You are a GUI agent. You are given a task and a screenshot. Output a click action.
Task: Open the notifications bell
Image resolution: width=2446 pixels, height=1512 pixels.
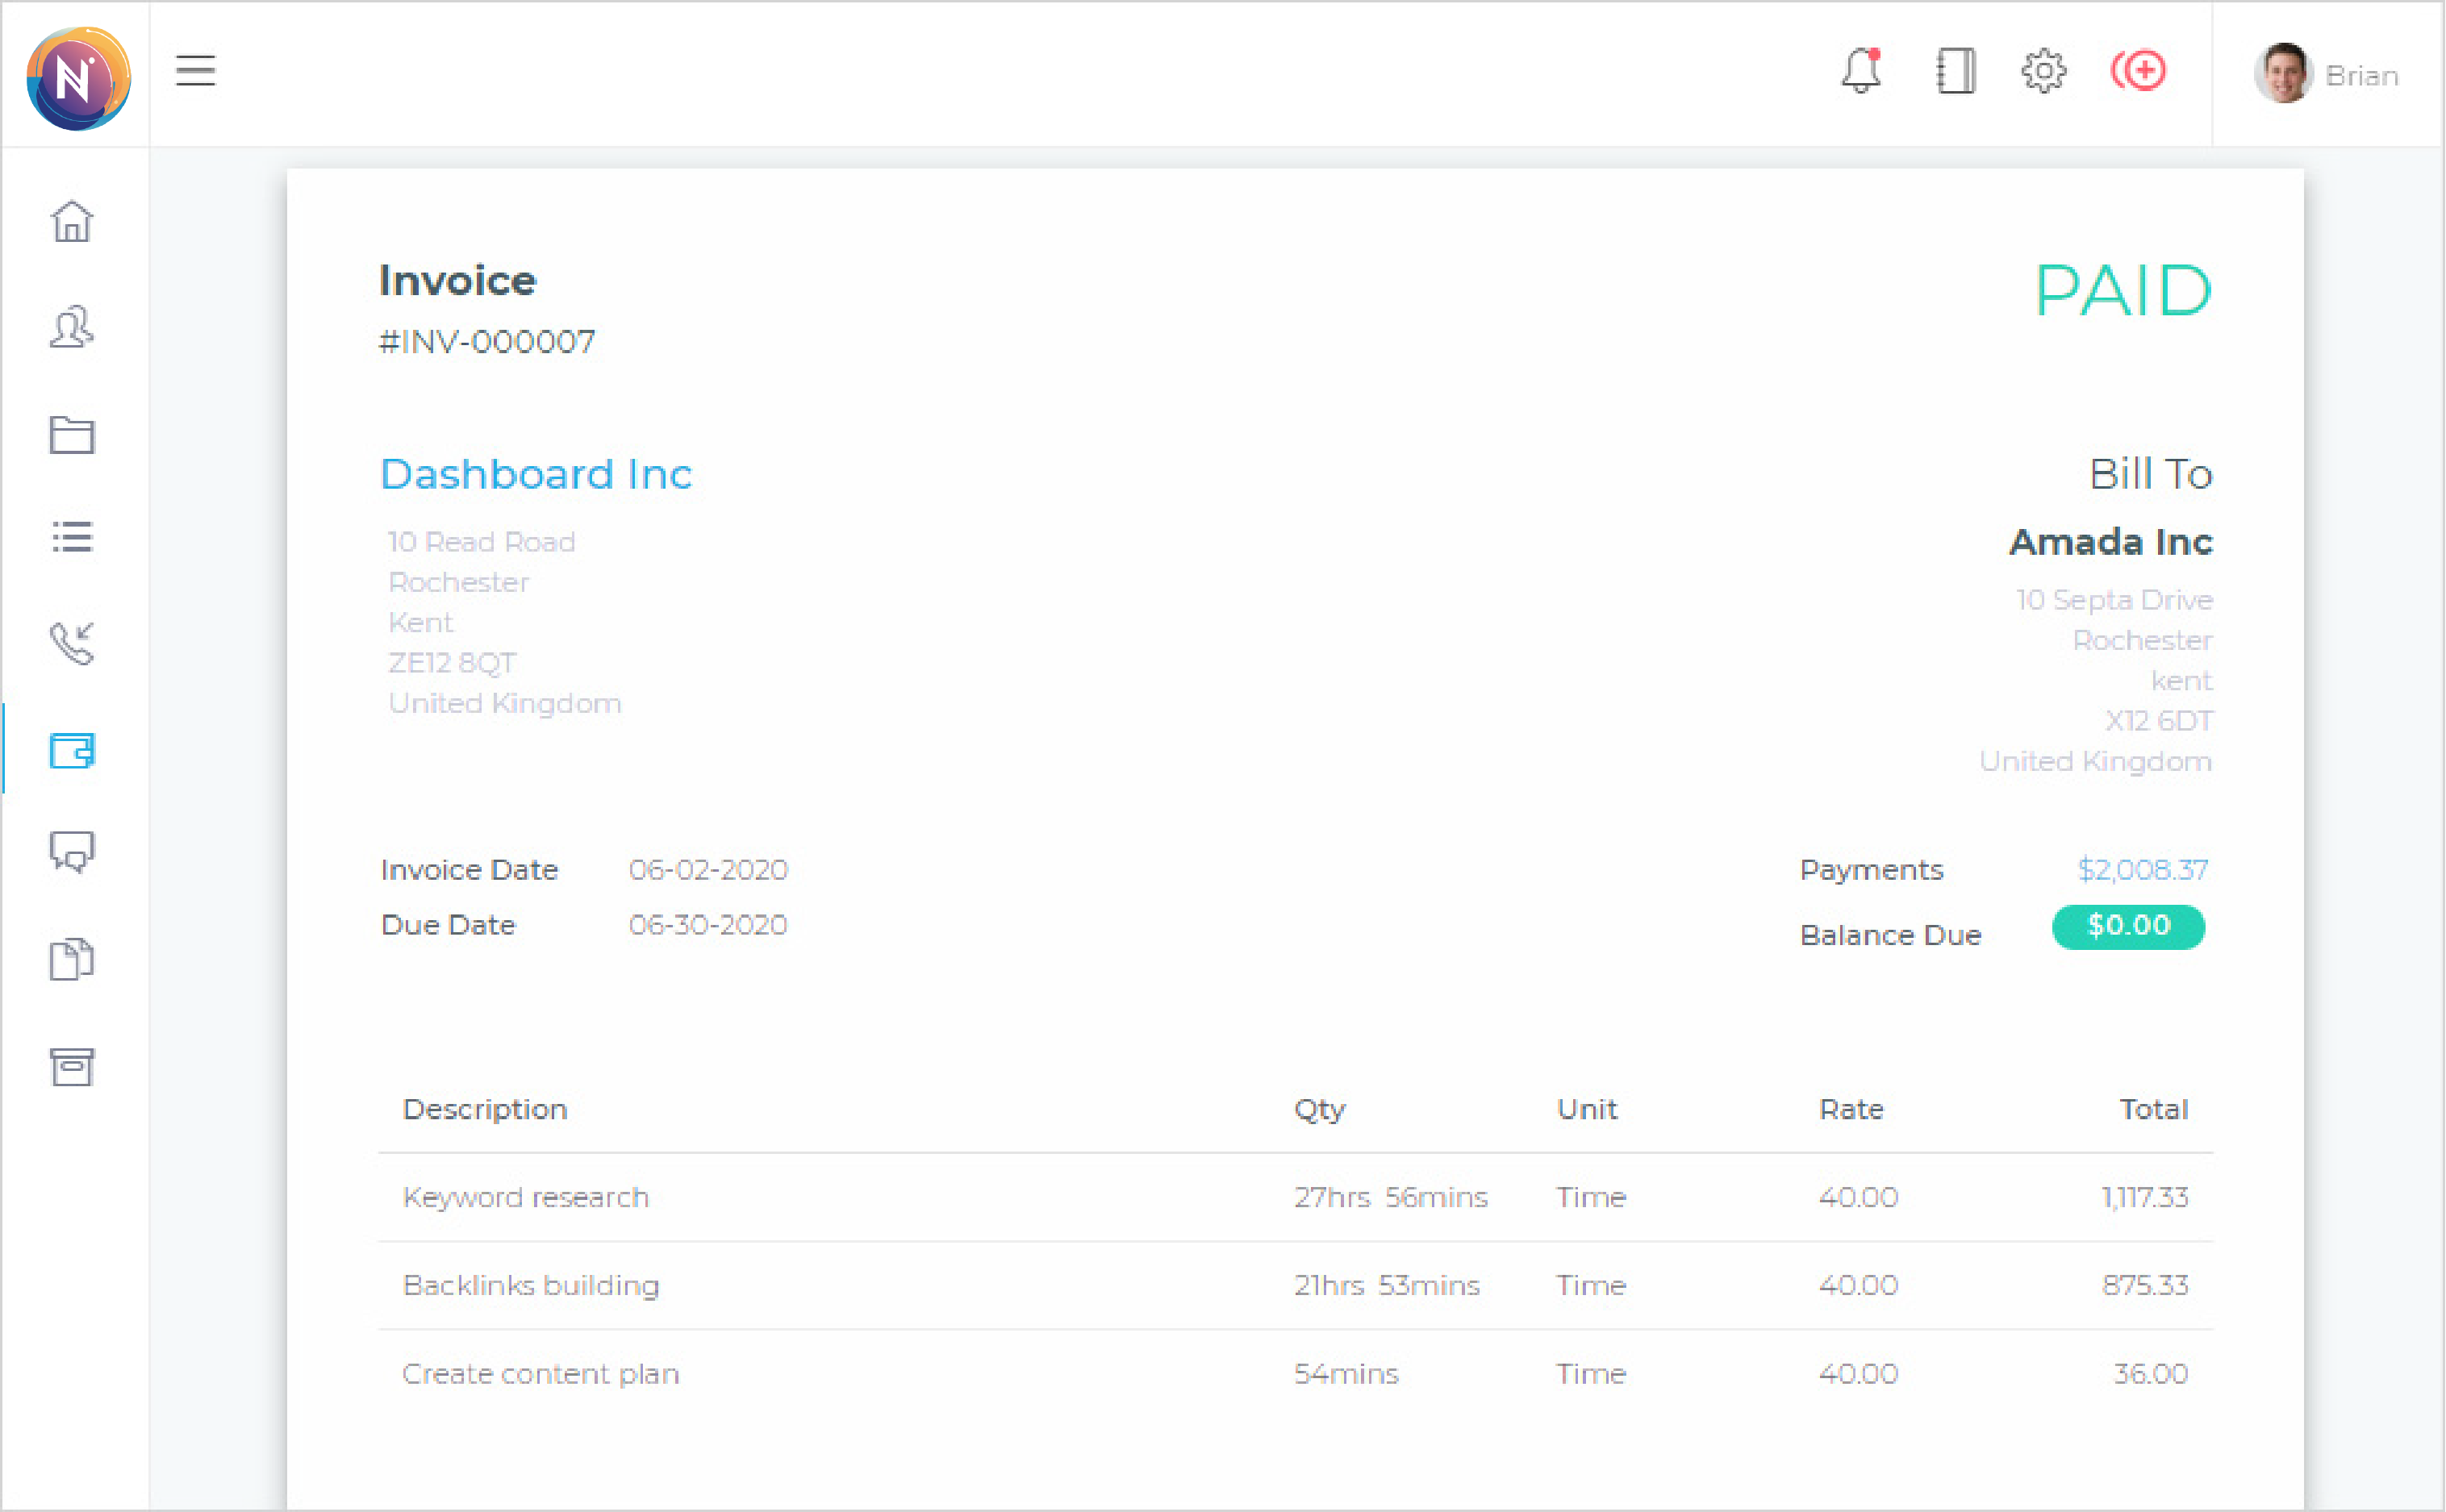tap(1861, 71)
